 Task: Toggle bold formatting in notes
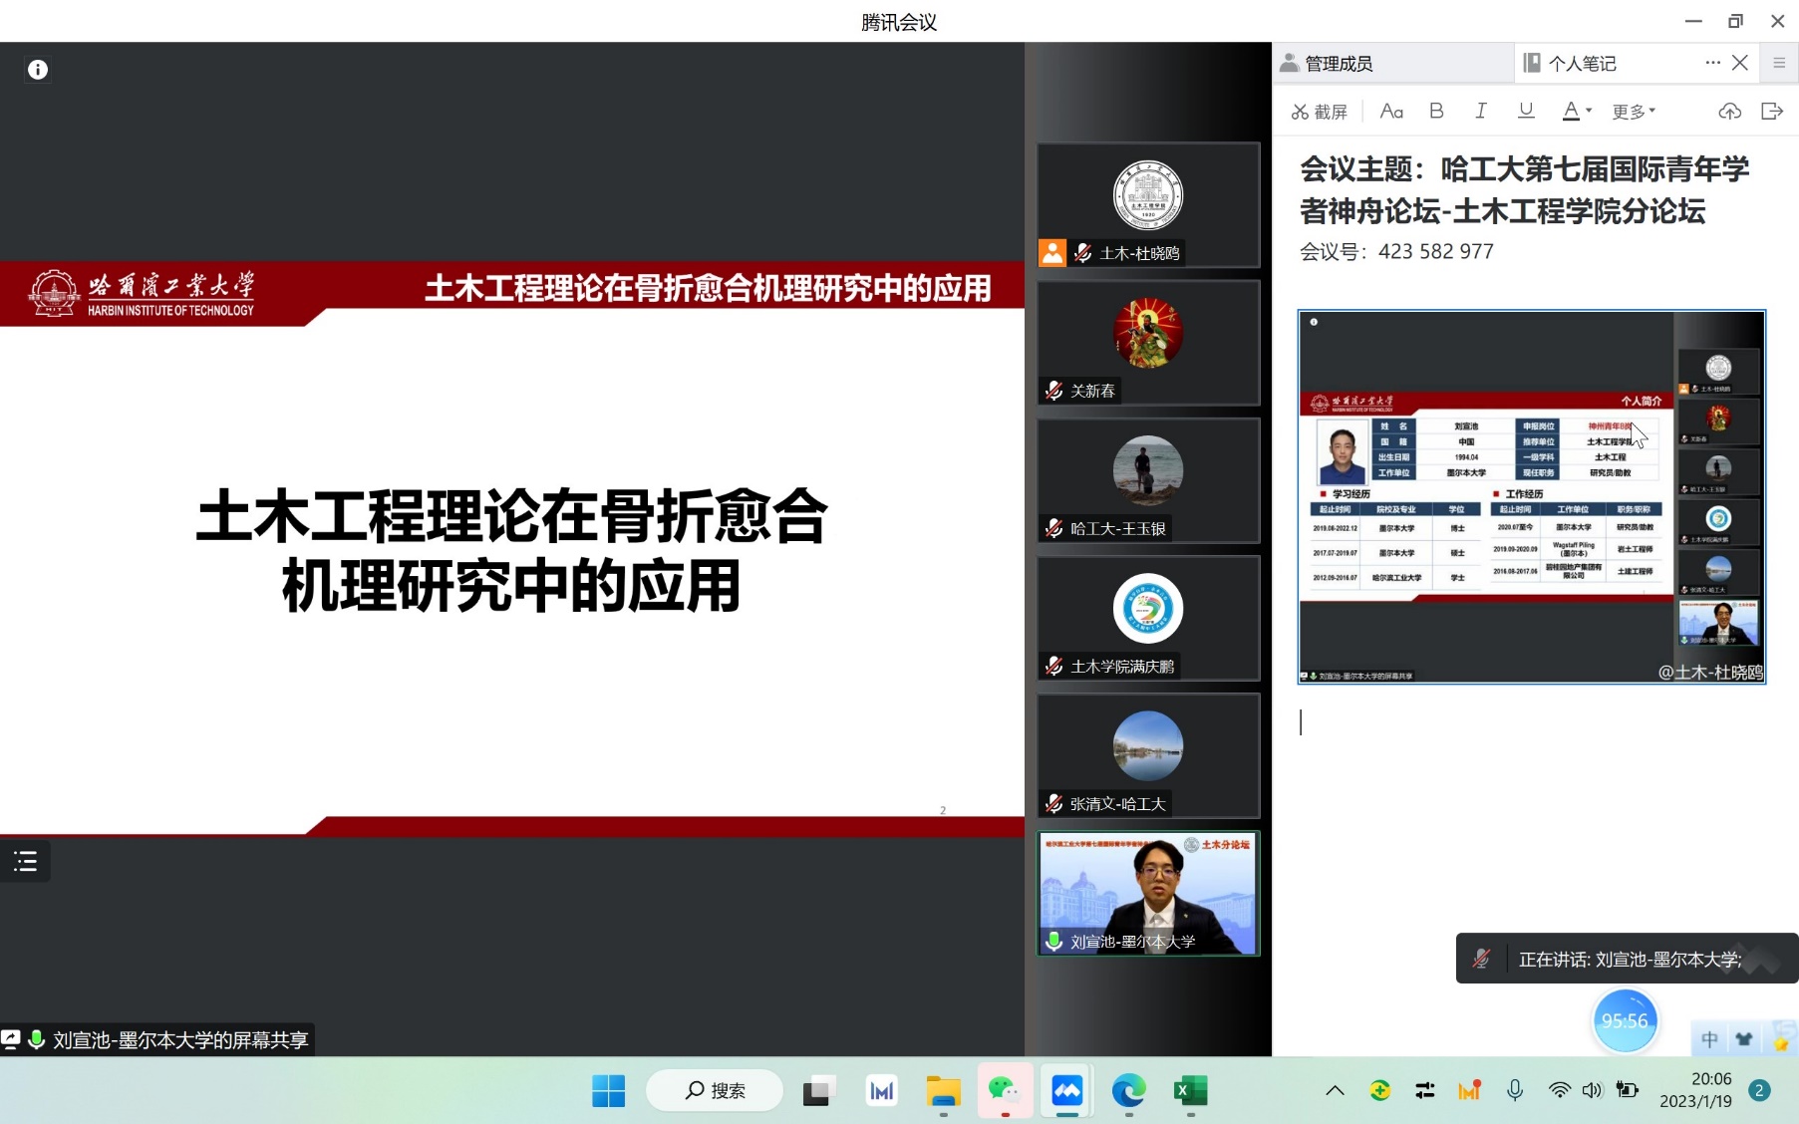pyautogui.click(x=1436, y=111)
